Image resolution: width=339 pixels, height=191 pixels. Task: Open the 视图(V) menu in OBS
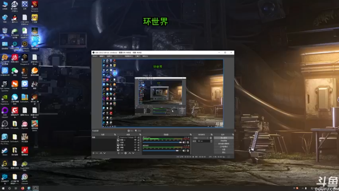pos(109,56)
